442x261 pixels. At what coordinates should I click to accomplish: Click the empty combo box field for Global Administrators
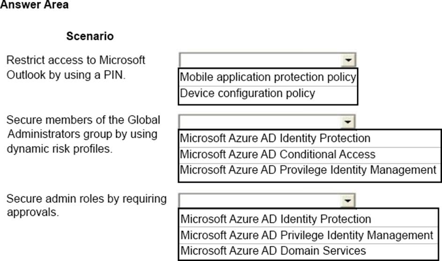[x=260, y=122]
